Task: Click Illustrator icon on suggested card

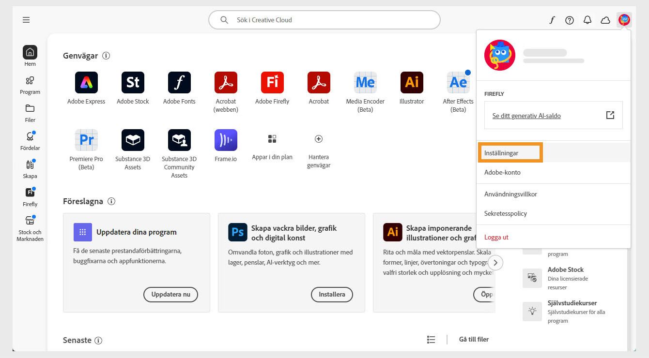Action: (x=392, y=232)
